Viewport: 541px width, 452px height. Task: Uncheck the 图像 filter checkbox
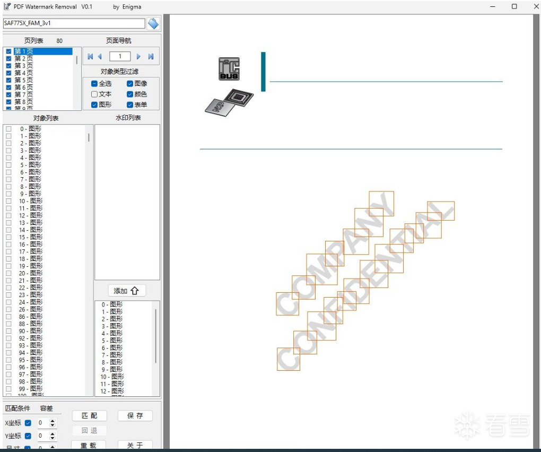click(130, 83)
